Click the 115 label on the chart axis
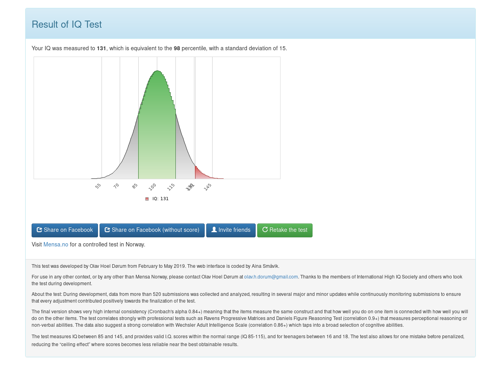The width and height of the screenshot is (501, 373). 171,187
